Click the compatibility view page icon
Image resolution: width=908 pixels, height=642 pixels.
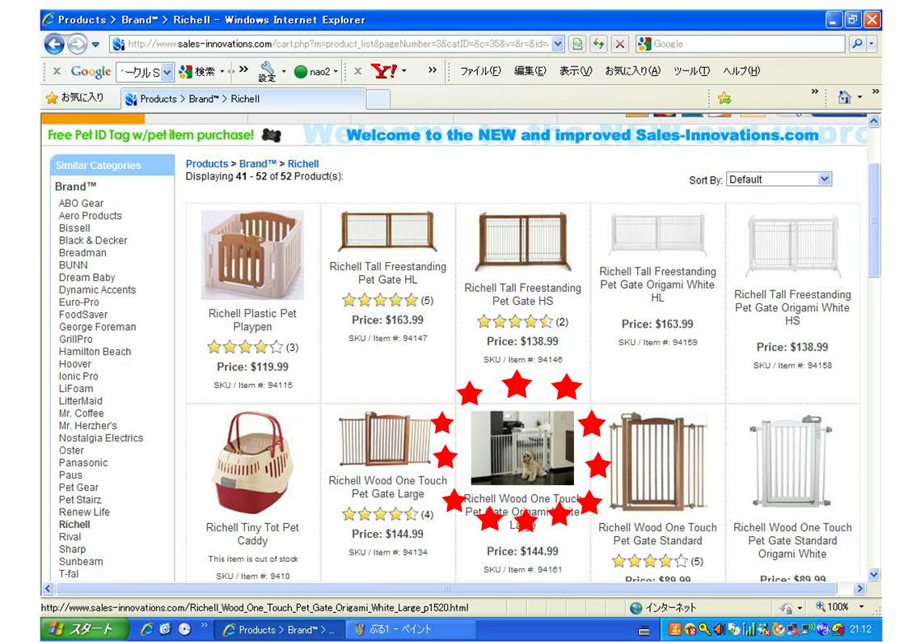pos(577,44)
